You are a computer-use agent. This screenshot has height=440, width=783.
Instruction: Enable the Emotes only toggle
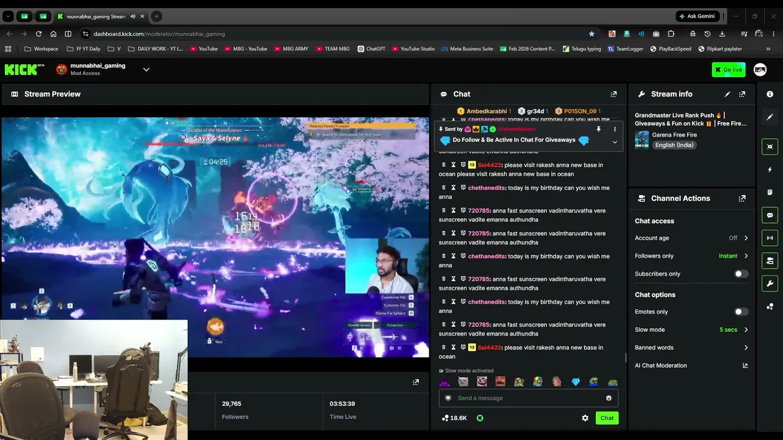[x=741, y=312]
